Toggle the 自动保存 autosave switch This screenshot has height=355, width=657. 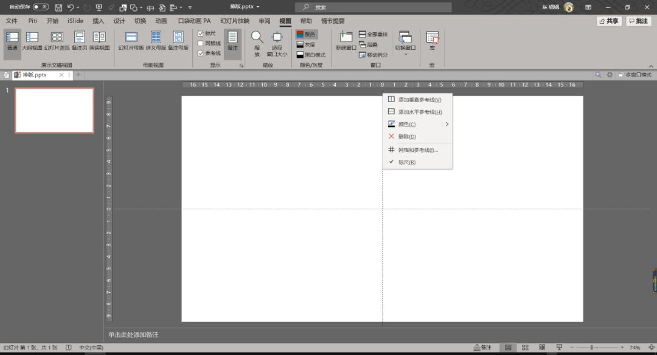pos(41,7)
